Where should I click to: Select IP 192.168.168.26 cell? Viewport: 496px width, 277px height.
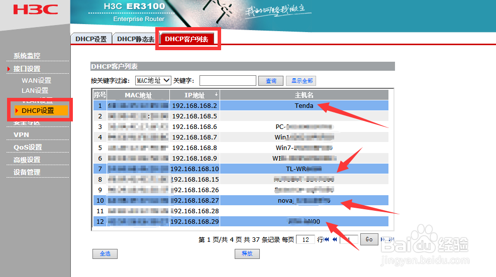coord(195,190)
